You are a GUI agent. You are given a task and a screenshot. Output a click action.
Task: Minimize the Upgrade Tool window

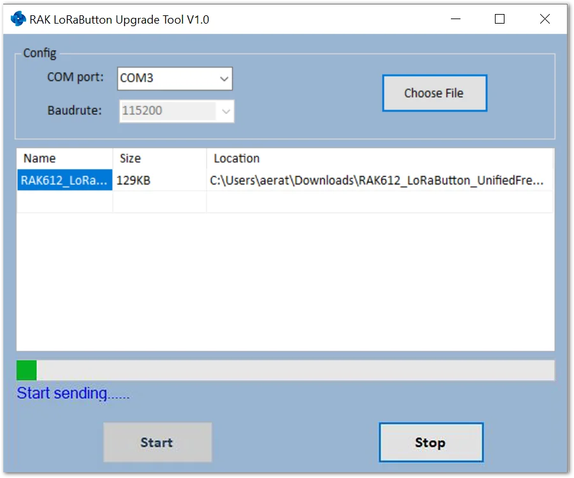click(455, 19)
